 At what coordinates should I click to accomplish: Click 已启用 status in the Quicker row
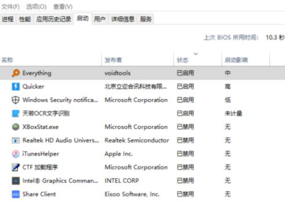[x=186, y=86]
